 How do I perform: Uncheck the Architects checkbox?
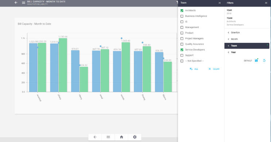tap(182, 11)
